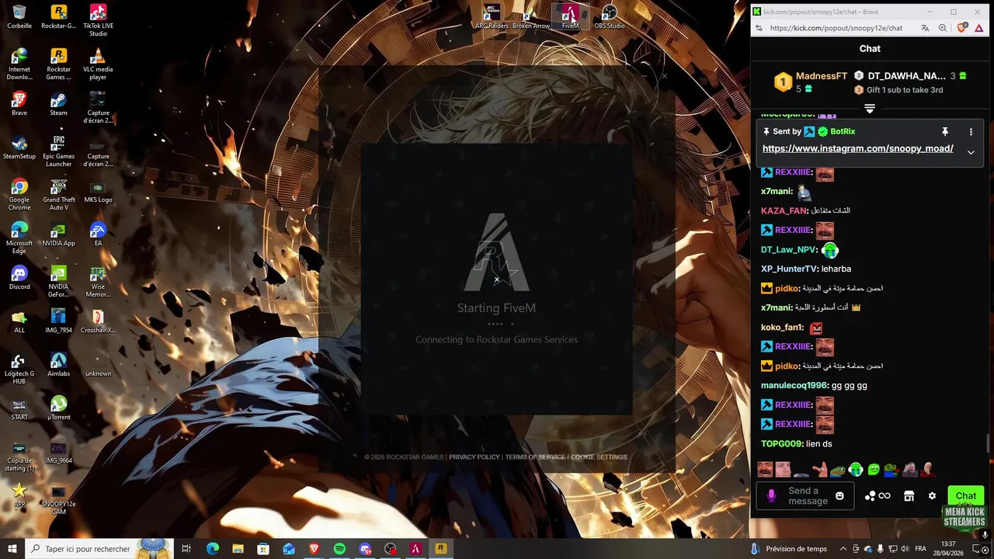The height and width of the screenshot is (559, 994).
Task: Select the Google Chrome desktop icon
Action: click(x=19, y=194)
